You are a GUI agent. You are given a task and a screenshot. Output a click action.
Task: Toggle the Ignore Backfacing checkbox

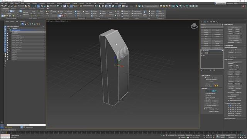(205, 97)
